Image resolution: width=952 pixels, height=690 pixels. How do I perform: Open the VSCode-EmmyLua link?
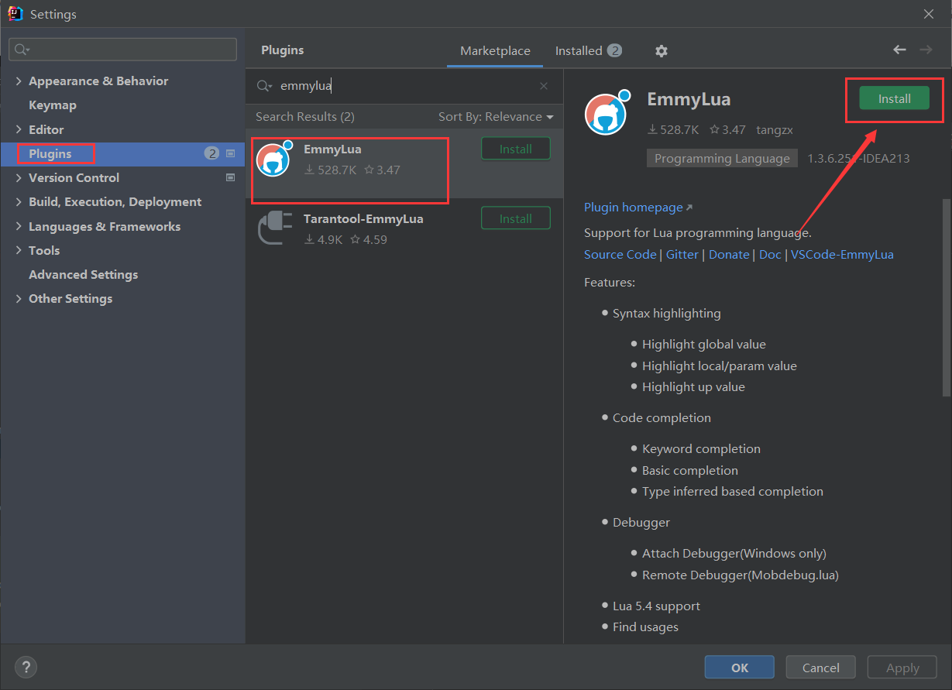(842, 255)
